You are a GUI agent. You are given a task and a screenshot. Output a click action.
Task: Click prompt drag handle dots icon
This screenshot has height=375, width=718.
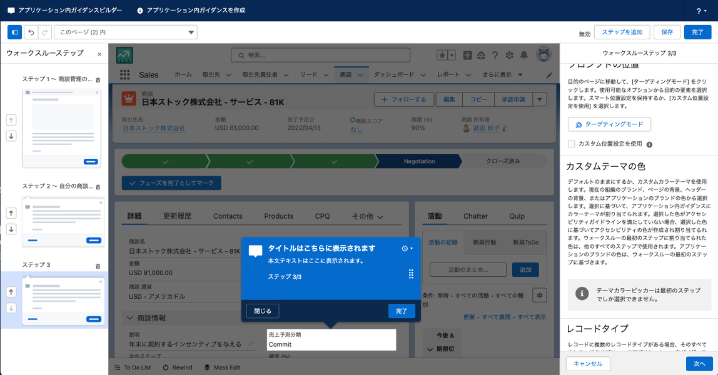(x=411, y=274)
